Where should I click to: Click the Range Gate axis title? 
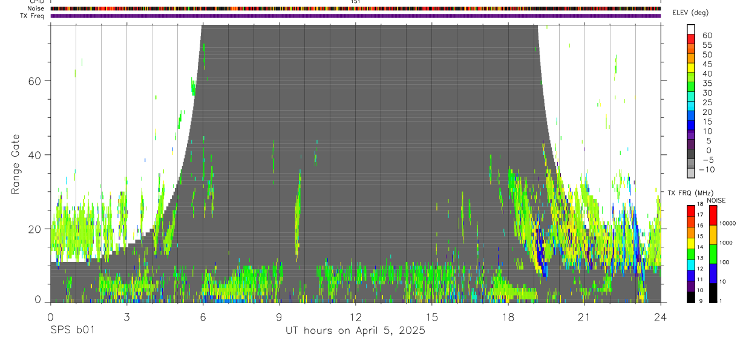point(16,164)
